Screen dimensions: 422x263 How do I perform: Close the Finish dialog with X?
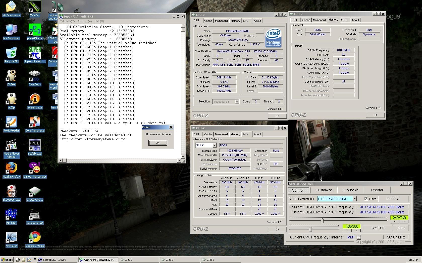pyautogui.click(x=171, y=127)
